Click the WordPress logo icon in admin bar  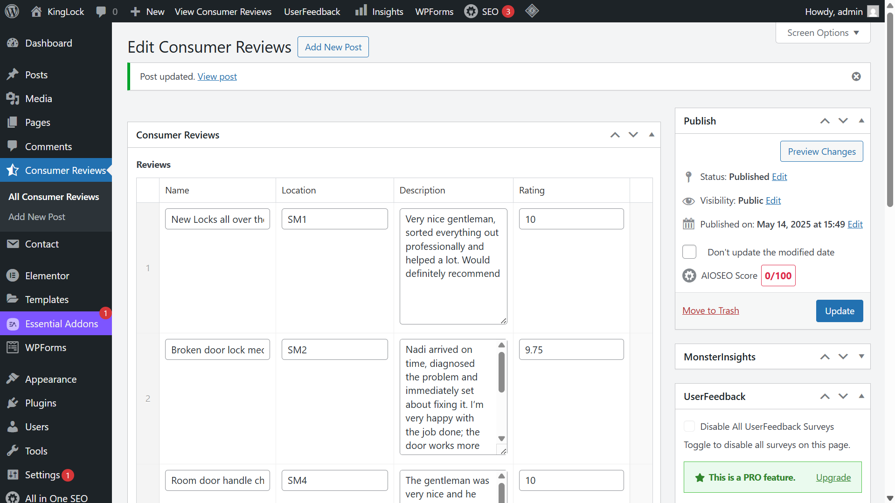[12, 11]
